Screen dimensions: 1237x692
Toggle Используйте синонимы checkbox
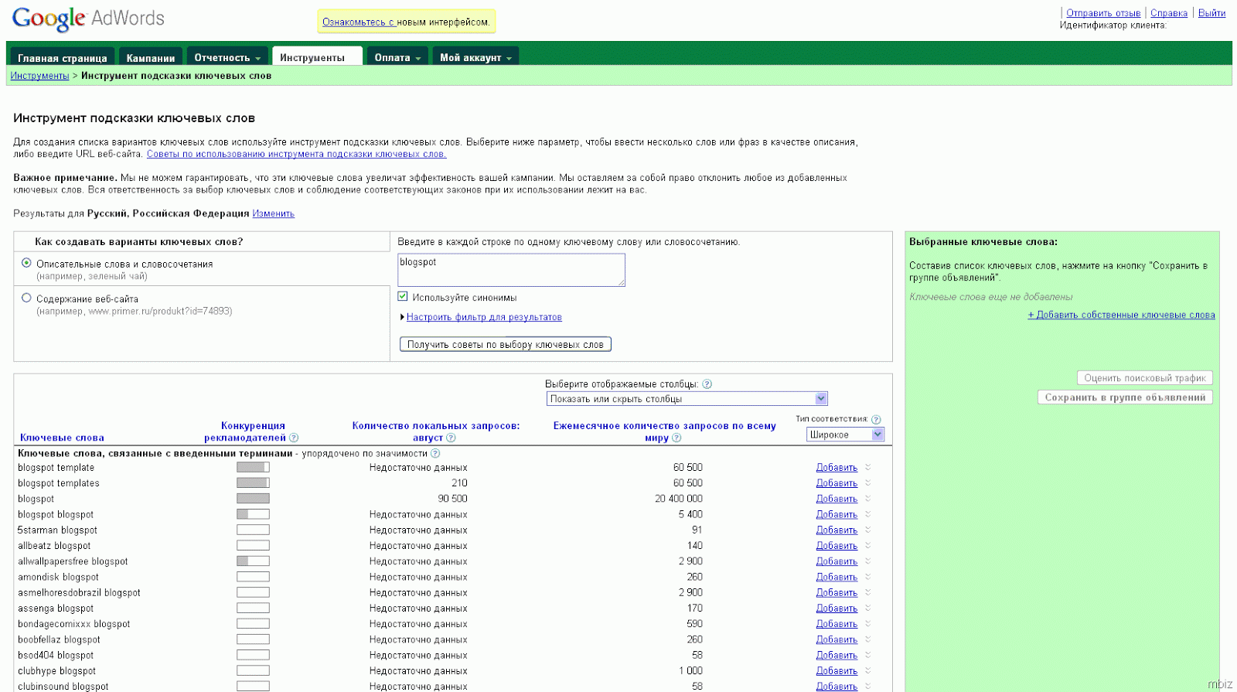403,296
